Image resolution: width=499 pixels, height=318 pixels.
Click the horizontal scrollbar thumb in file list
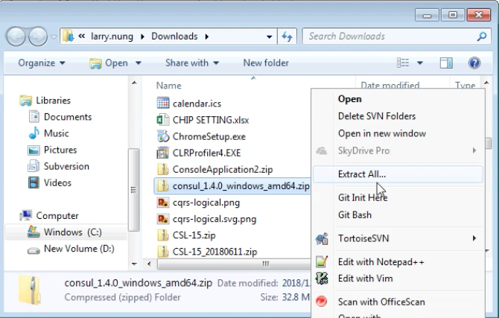(x=234, y=264)
